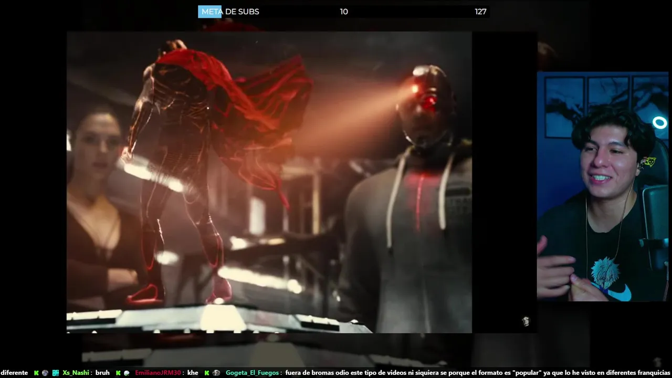The height and width of the screenshot is (378, 672).
Task: Click the word 'diferente' in chat ticker
Action: [14, 373]
